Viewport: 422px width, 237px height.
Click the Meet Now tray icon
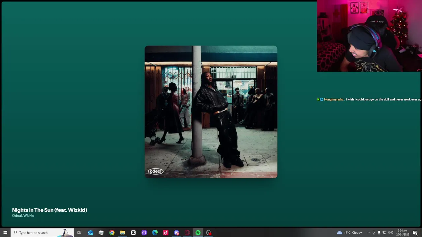click(374, 233)
